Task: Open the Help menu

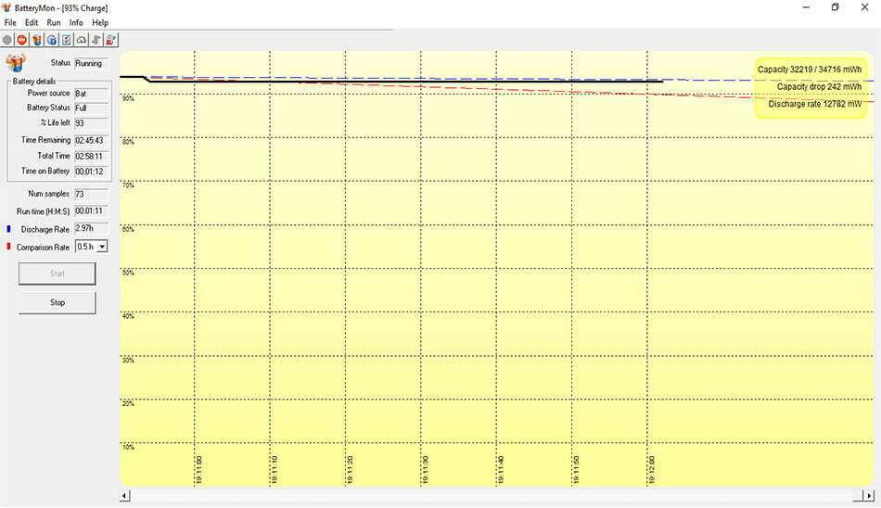Action: (x=100, y=22)
